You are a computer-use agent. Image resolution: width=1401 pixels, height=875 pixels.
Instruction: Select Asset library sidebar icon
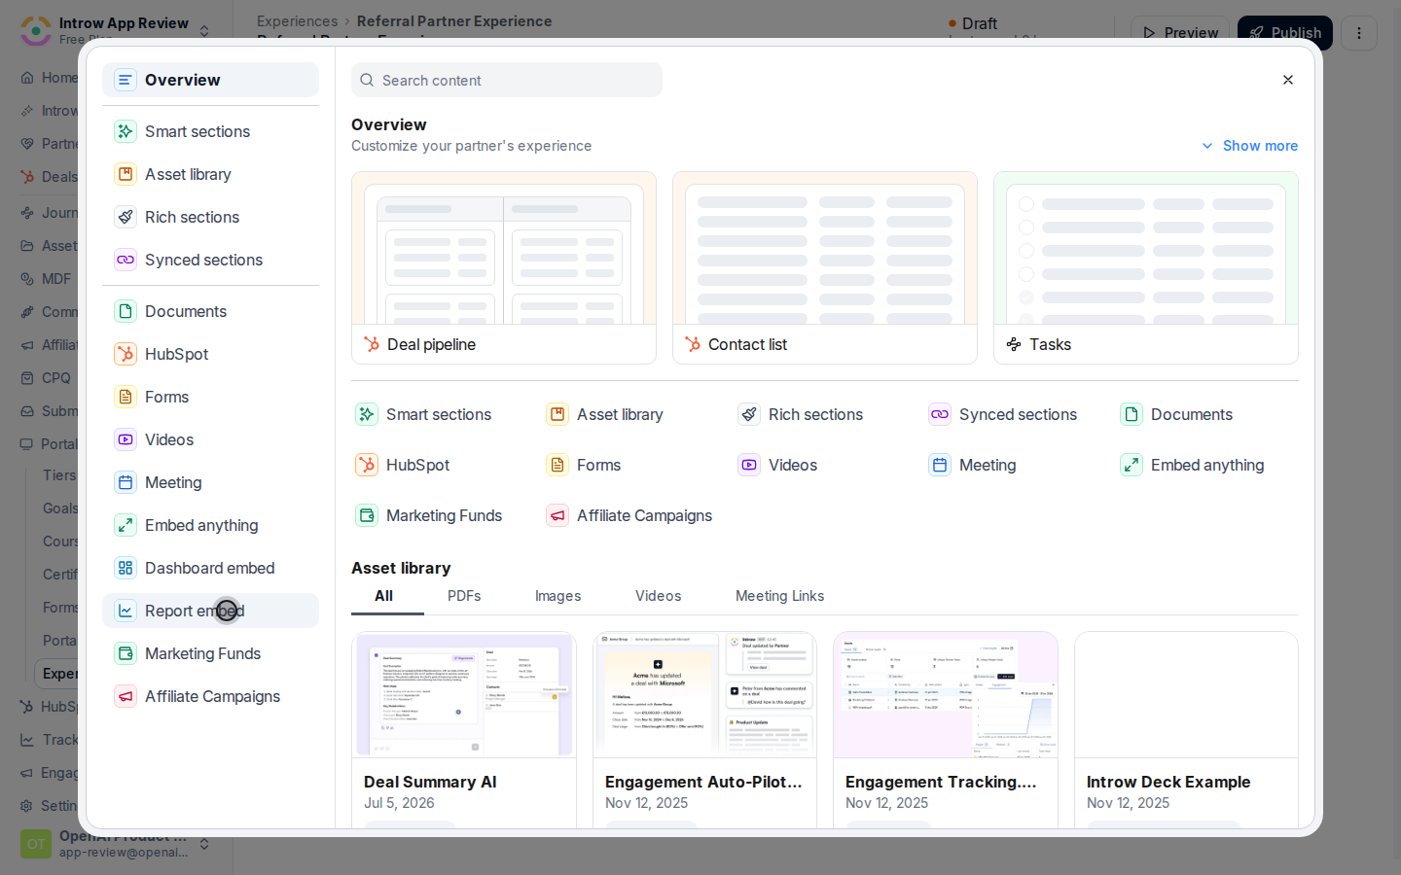click(x=126, y=174)
